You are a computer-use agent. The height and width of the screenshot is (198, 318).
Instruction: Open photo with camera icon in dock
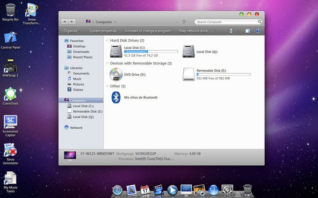[200, 191]
